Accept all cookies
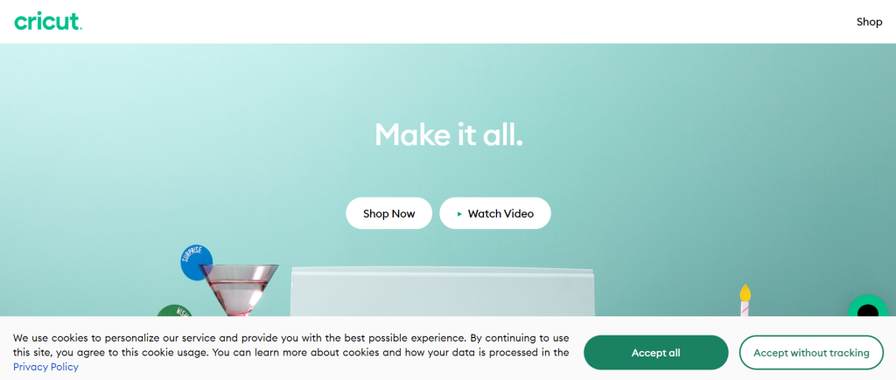Screen dimensions: 896x380 tap(656, 353)
